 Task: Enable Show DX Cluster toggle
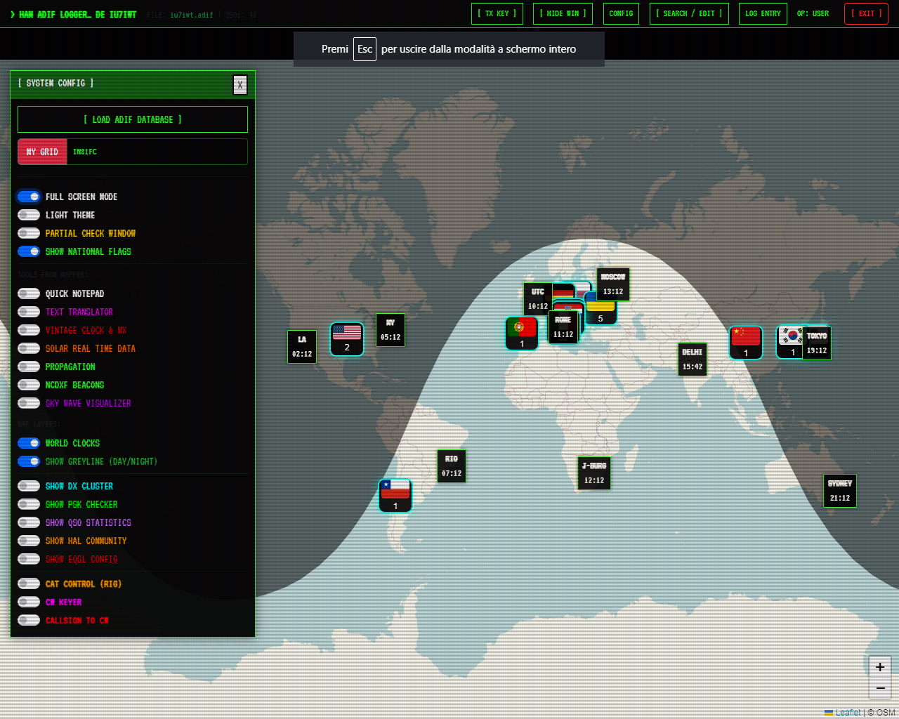pos(29,486)
